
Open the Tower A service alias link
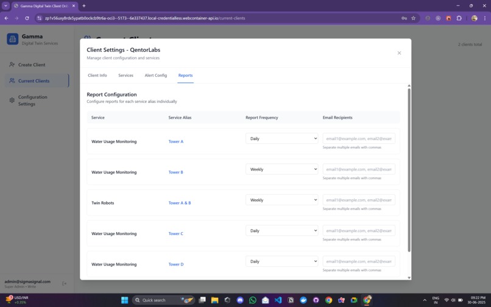[x=175, y=141]
